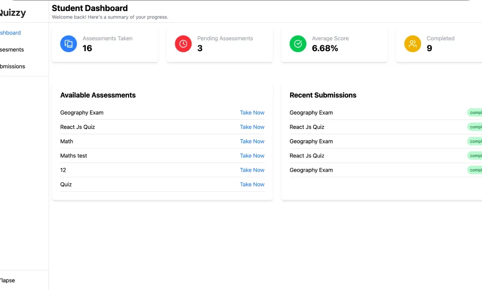Take Now for React Js Quiz

click(252, 127)
